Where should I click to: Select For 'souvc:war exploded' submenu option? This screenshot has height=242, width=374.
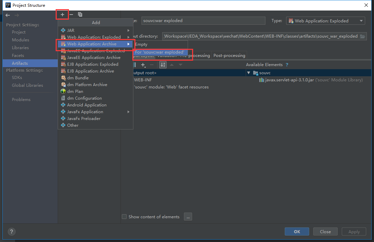(x=160, y=52)
